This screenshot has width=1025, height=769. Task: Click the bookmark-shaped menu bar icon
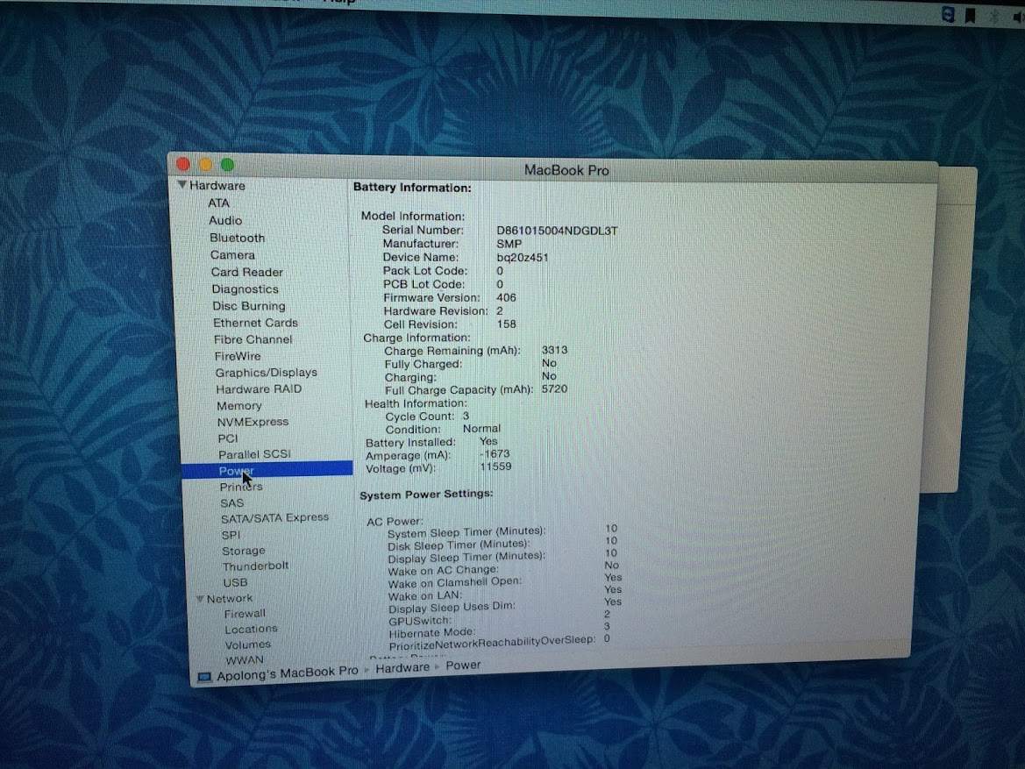(970, 15)
